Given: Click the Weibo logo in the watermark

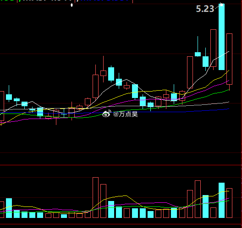Looking at the screenshot, I should click(107, 114).
